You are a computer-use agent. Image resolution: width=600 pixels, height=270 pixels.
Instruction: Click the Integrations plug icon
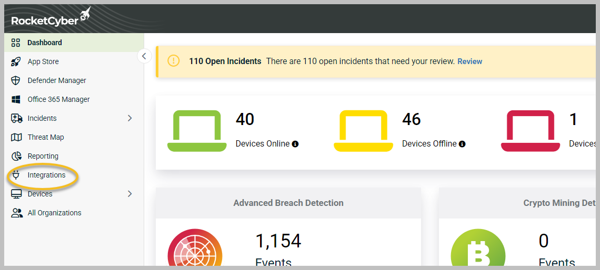[x=16, y=175]
